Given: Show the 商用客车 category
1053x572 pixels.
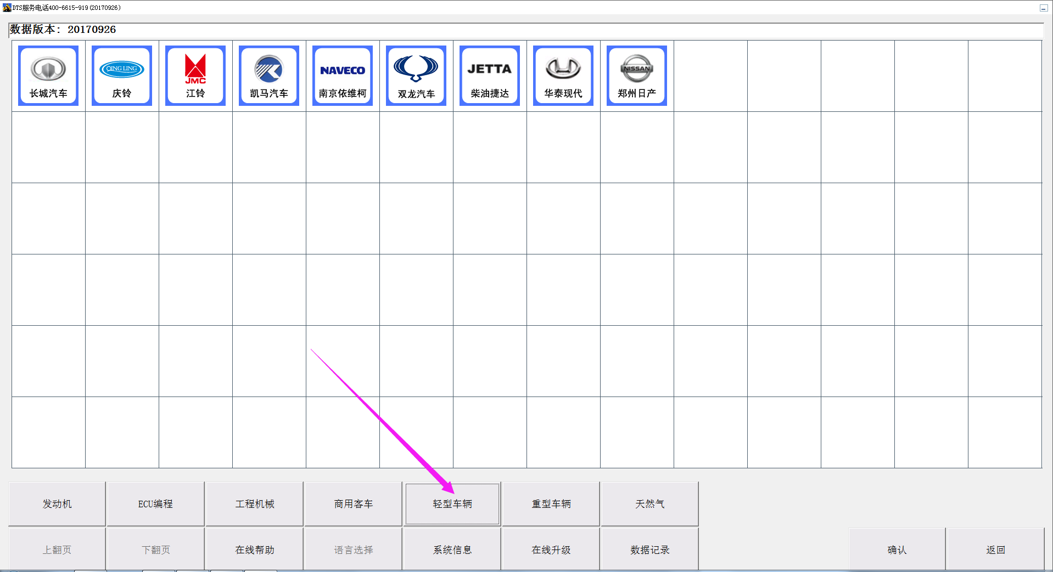Looking at the screenshot, I should pos(354,503).
